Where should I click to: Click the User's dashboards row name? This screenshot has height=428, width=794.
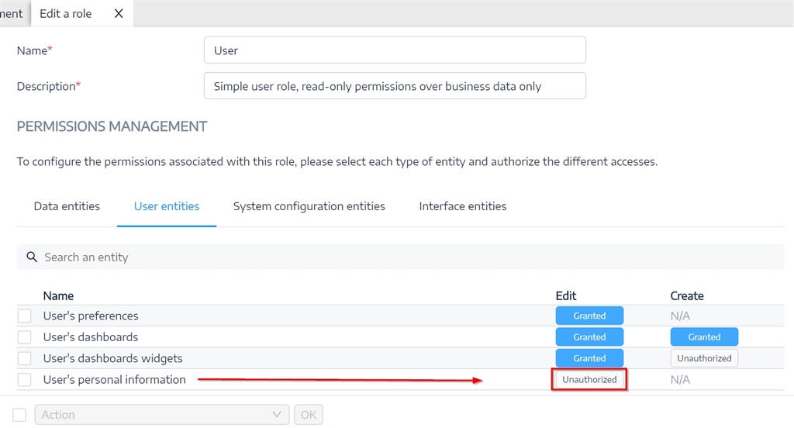[x=91, y=337]
